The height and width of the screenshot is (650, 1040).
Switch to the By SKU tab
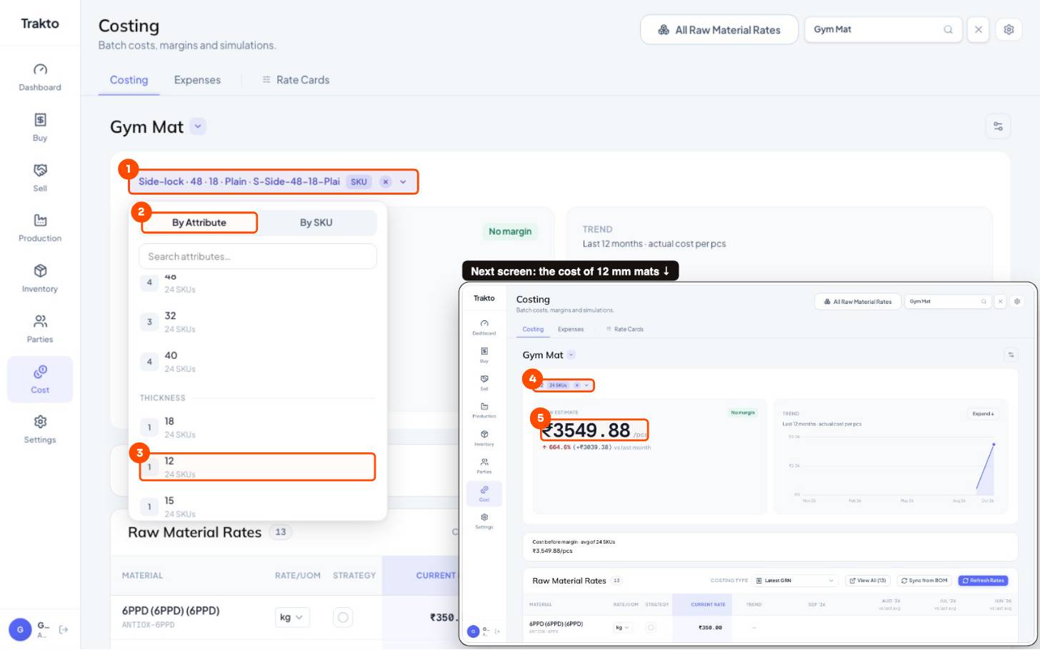(316, 223)
